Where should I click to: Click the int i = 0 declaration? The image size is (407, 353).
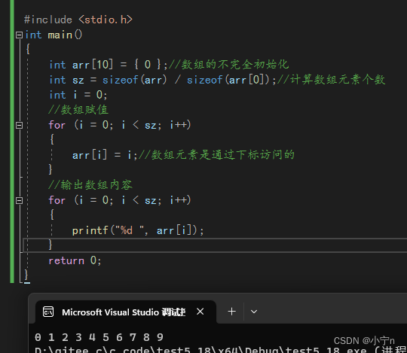(x=78, y=95)
